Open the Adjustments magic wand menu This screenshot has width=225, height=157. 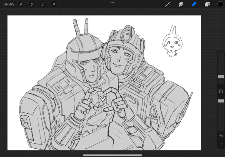click(x=32, y=4)
